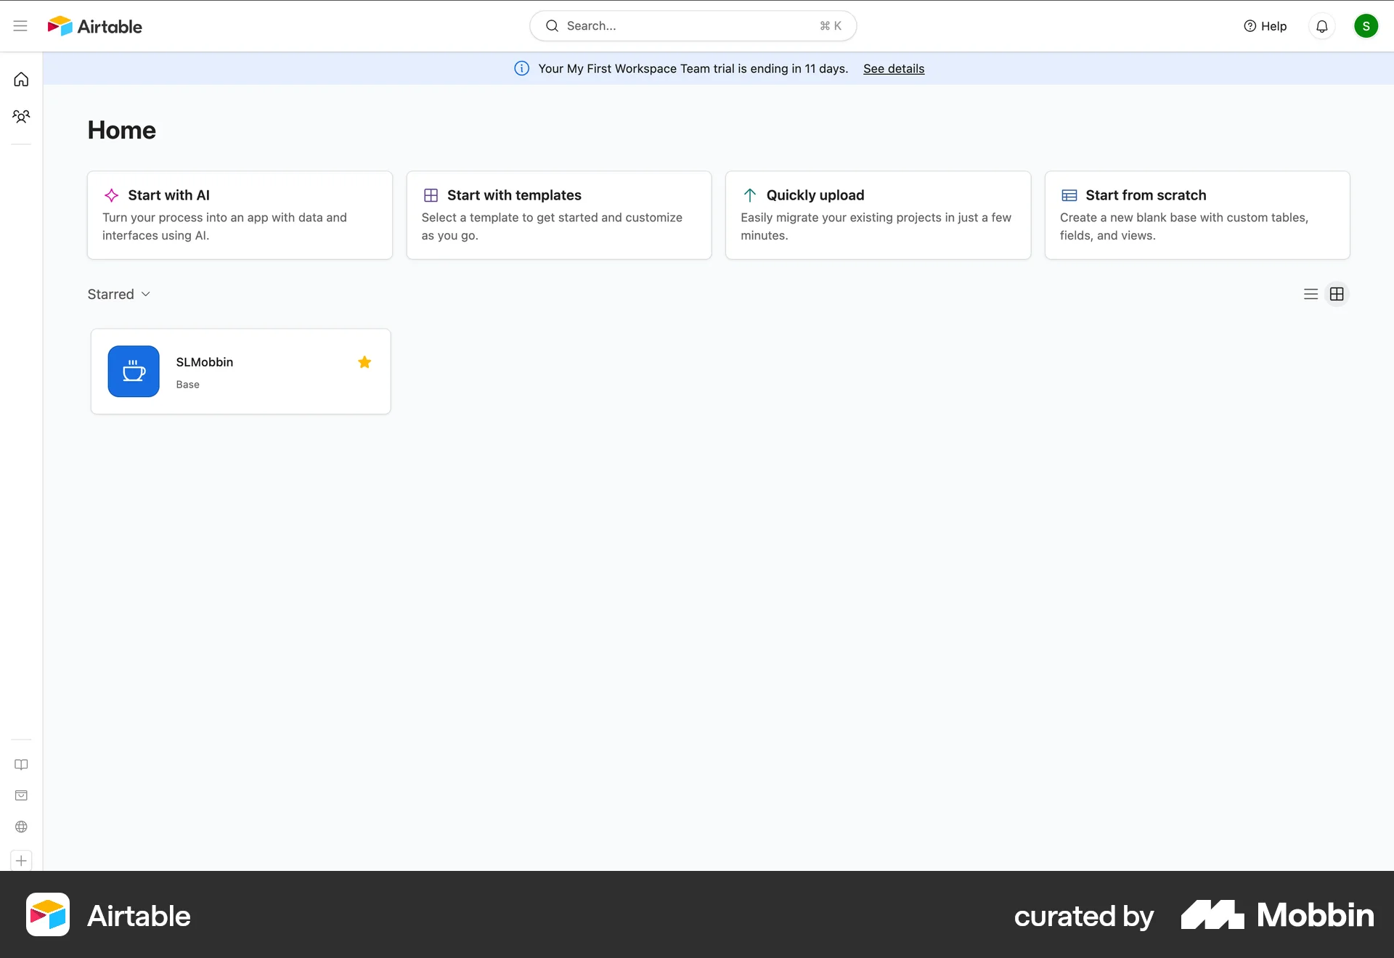This screenshot has width=1394, height=958.
Task: Click the See details link
Action: click(x=892, y=68)
